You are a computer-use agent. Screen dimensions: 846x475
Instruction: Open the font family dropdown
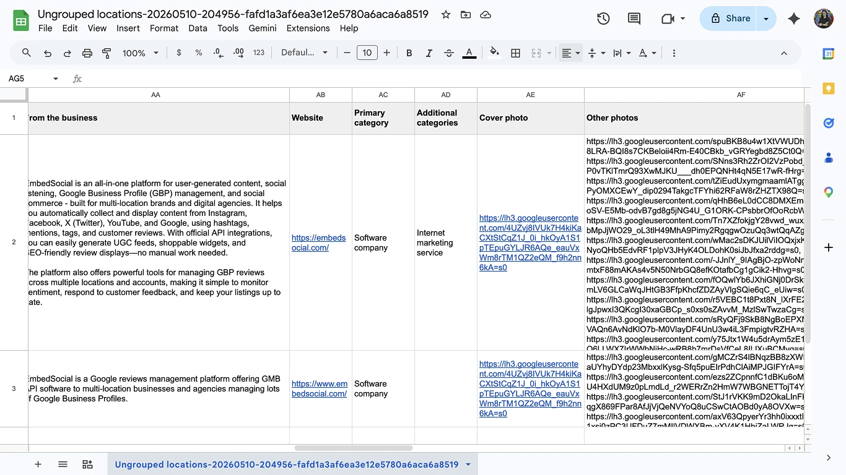coord(304,53)
